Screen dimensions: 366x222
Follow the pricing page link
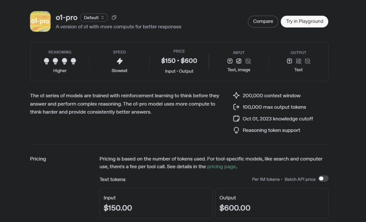coord(221,167)
